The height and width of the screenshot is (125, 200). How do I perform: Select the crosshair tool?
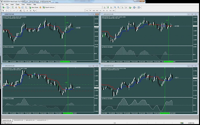point(7,10)
